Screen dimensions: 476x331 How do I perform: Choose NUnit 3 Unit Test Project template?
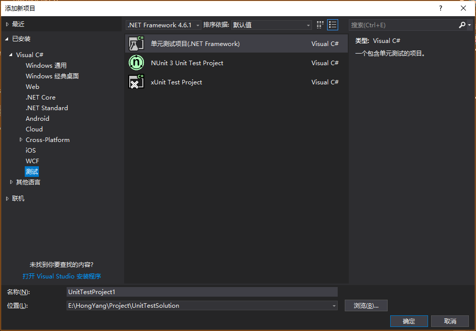(x=236, y=63)
